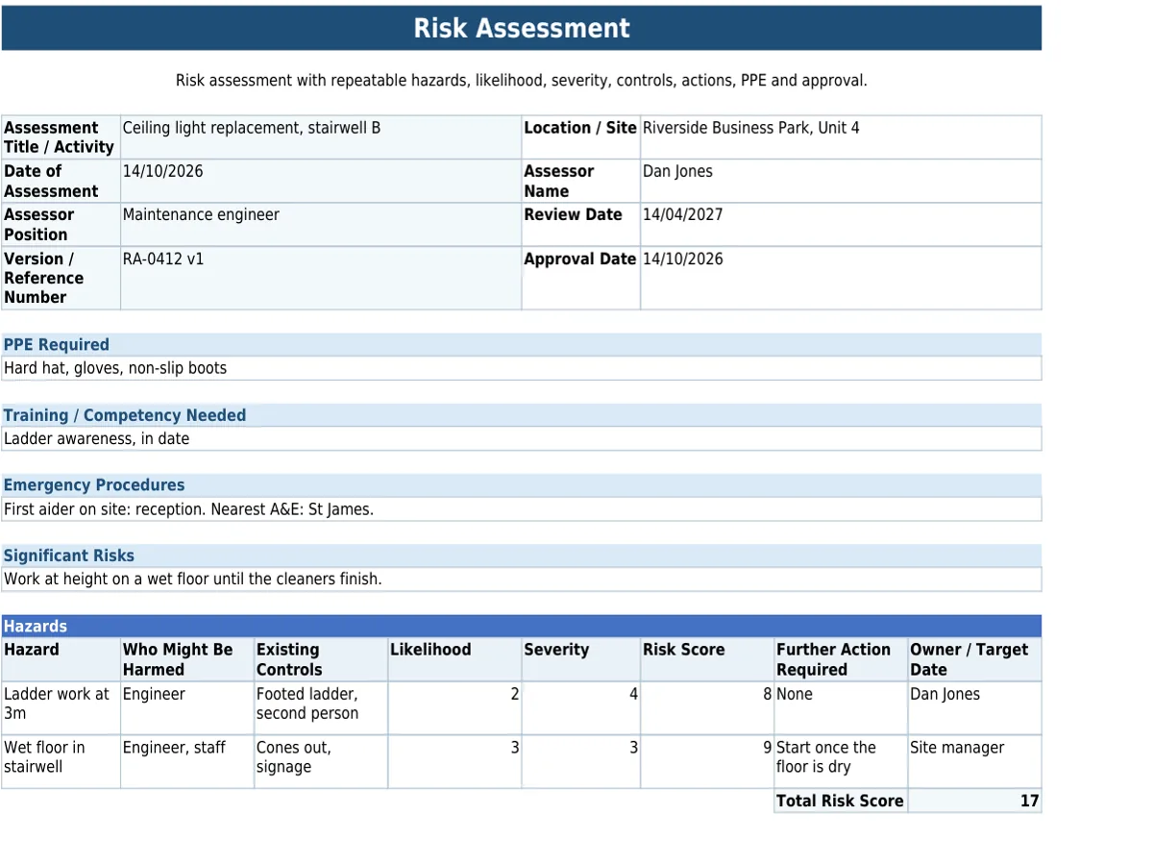Viewport: 1153px width, 865px height.
Task: Click the 'Severity' column header
Action: pos(580,659)
